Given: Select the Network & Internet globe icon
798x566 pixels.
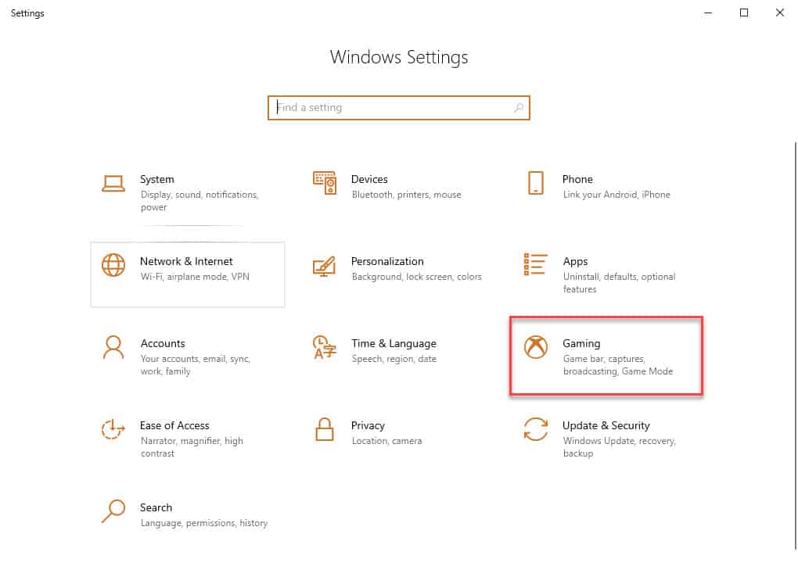Looking at the screenshot, I should [x=113, y=265].
